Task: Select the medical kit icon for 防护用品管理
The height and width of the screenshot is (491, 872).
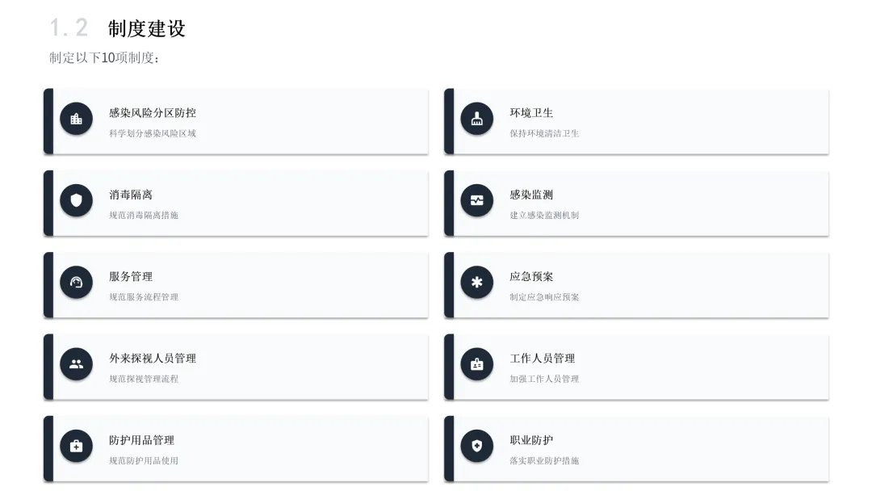Action: [76, 446]
